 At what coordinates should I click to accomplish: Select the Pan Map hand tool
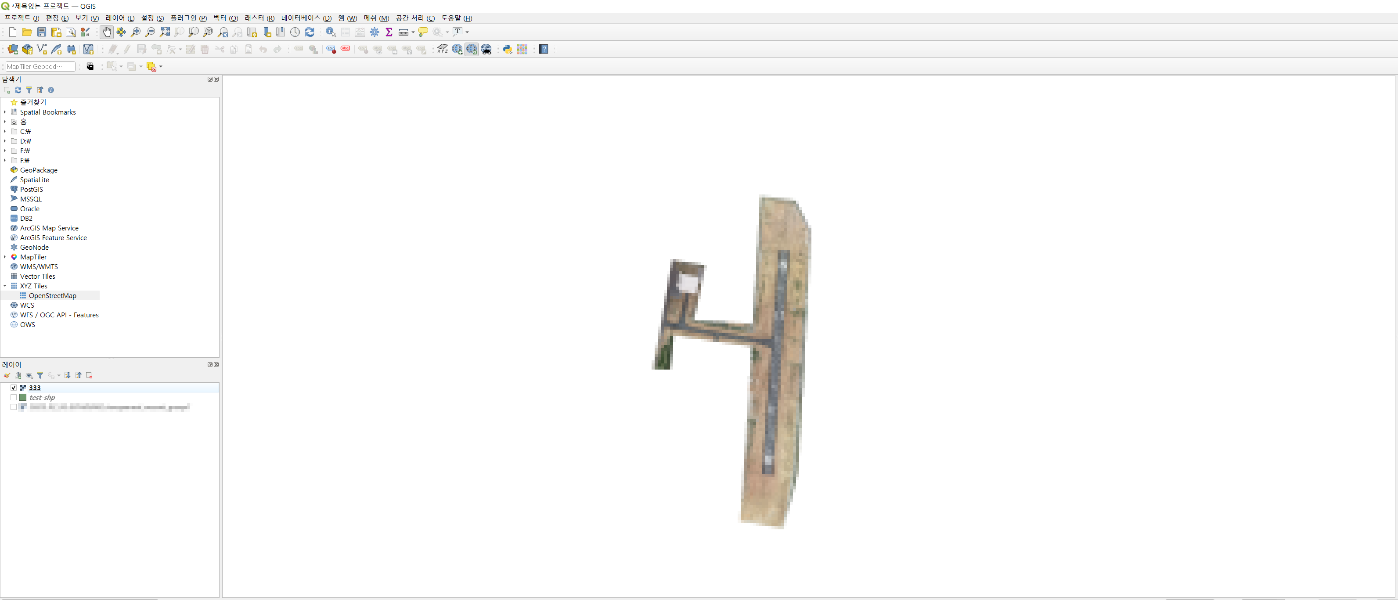pos(106,32)
